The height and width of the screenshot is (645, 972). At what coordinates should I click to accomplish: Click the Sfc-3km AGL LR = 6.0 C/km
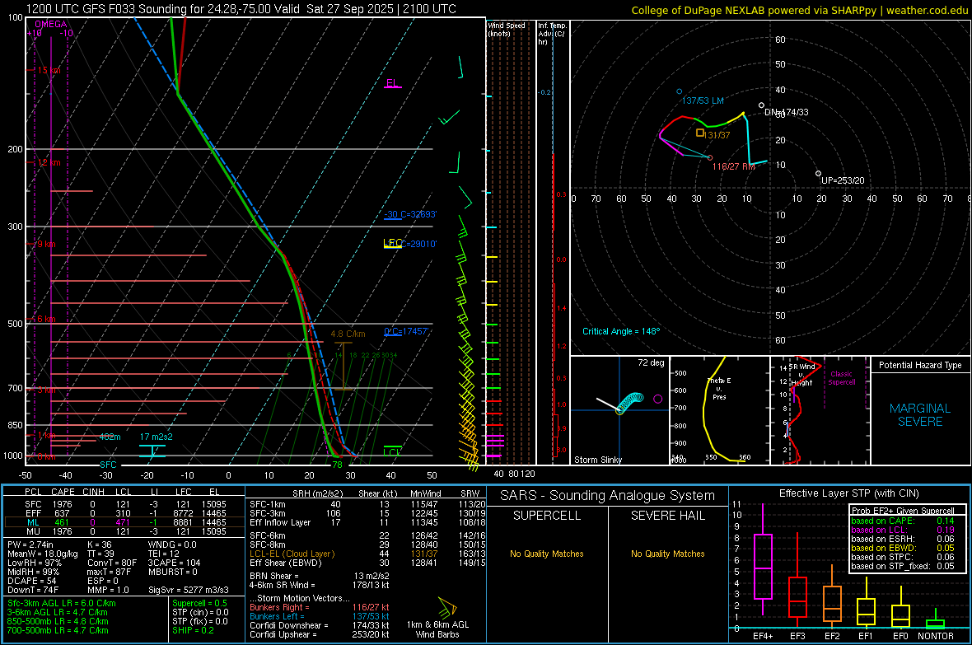click(x=62, y=603)
